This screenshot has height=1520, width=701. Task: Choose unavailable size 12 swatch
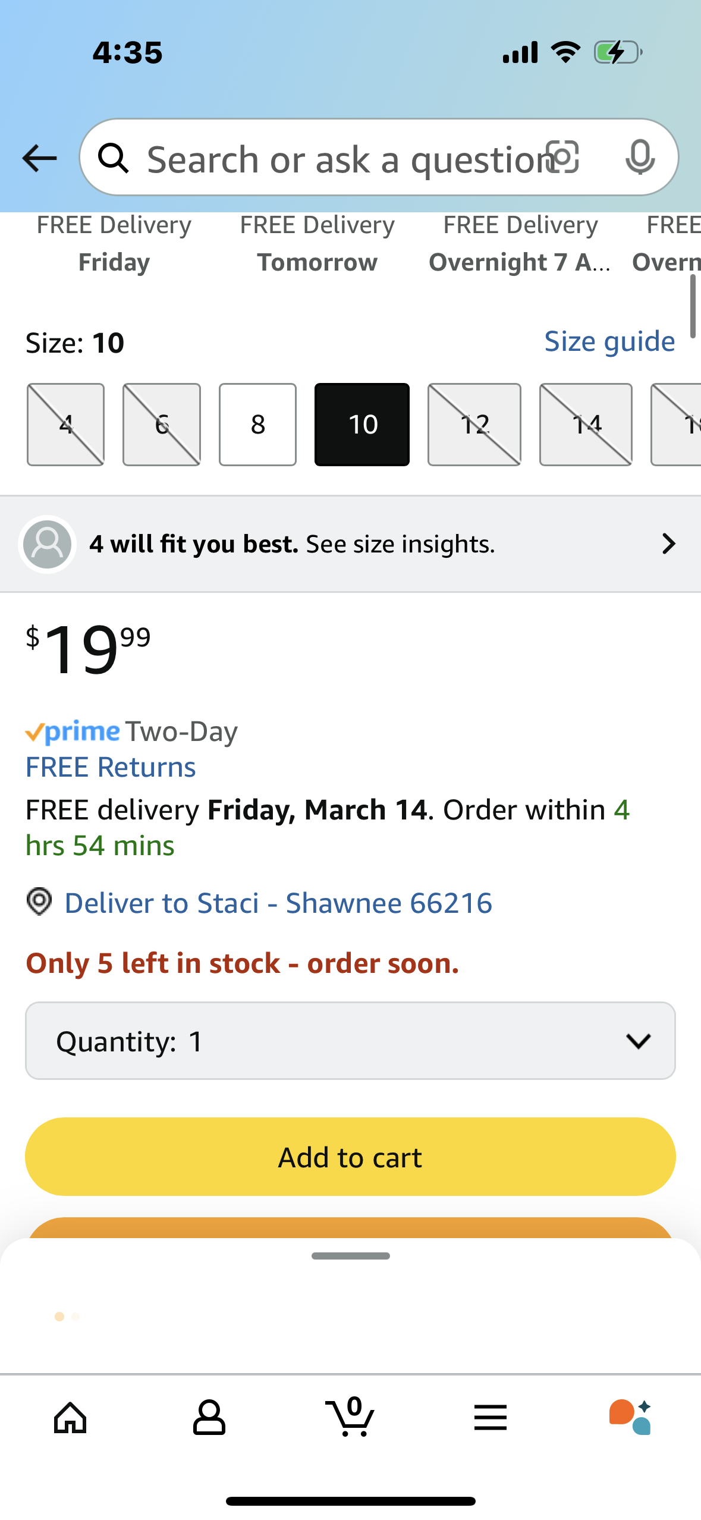[474, 424]
